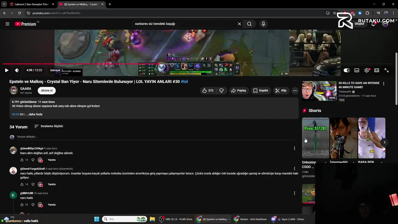The width and height of the screenshot is (398, 224).
Task: Dislike the @DemirTurgutGüreli comment
Action: click(33, 184)
